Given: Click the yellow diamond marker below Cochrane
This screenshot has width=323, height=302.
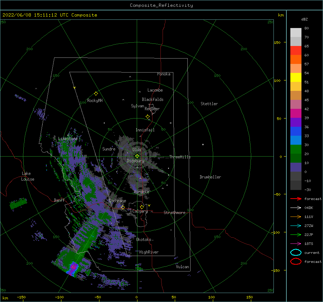Looking at the screenshot, I should pos(123,207).
